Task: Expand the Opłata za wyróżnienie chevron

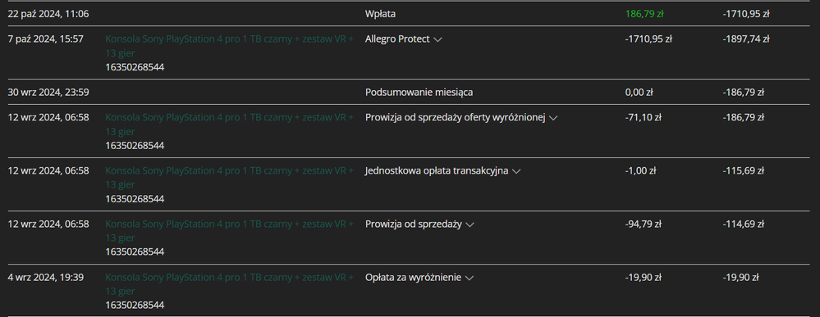Action: click(469, 279)
